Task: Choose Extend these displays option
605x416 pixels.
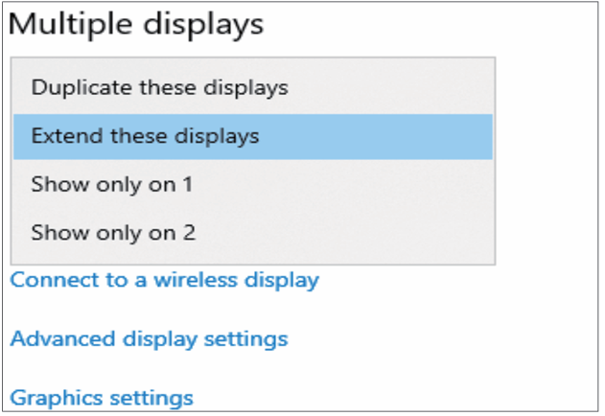Action: tap(145, 136)
